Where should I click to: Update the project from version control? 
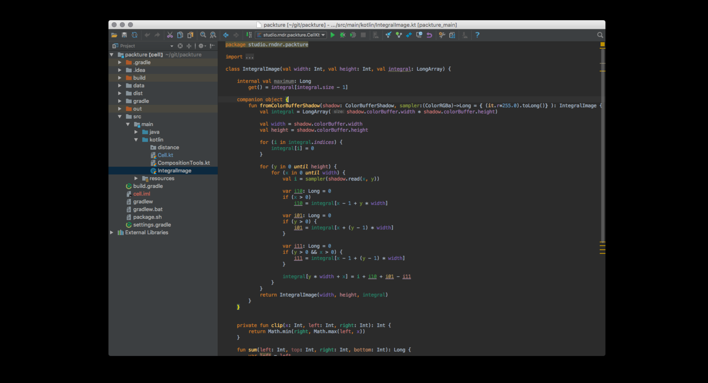tap(388, 35)
